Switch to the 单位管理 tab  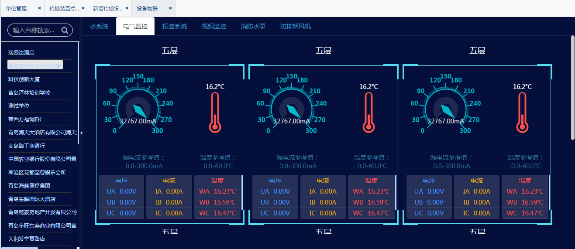pos(16,8)
